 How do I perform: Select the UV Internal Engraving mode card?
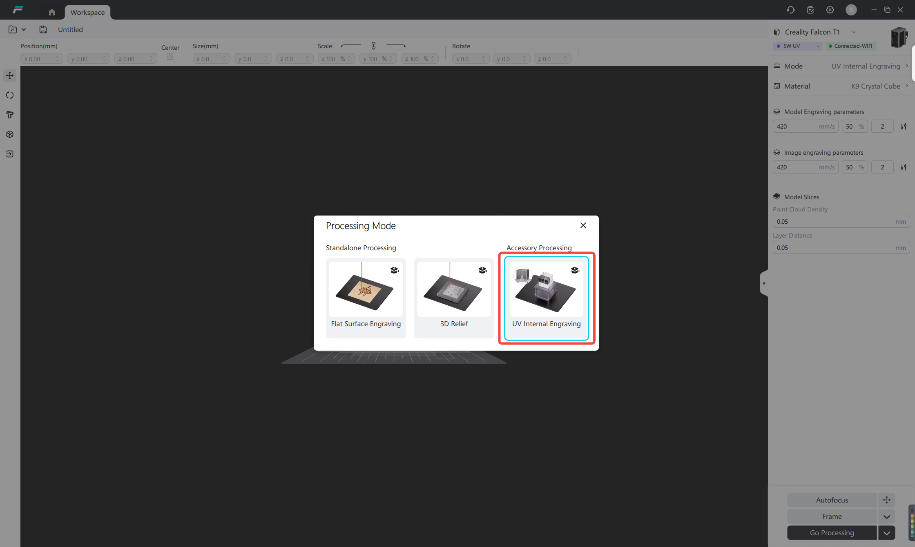tap(546, 298)
